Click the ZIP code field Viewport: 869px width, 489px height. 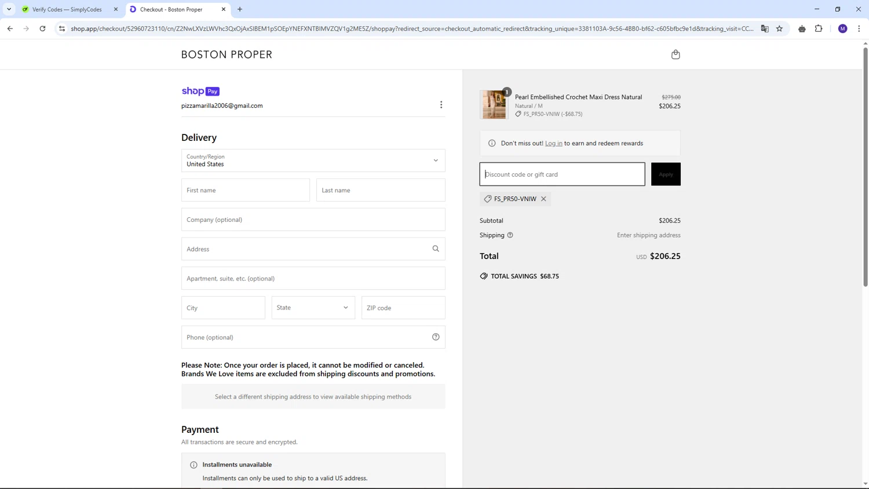[x=403, y=308]
